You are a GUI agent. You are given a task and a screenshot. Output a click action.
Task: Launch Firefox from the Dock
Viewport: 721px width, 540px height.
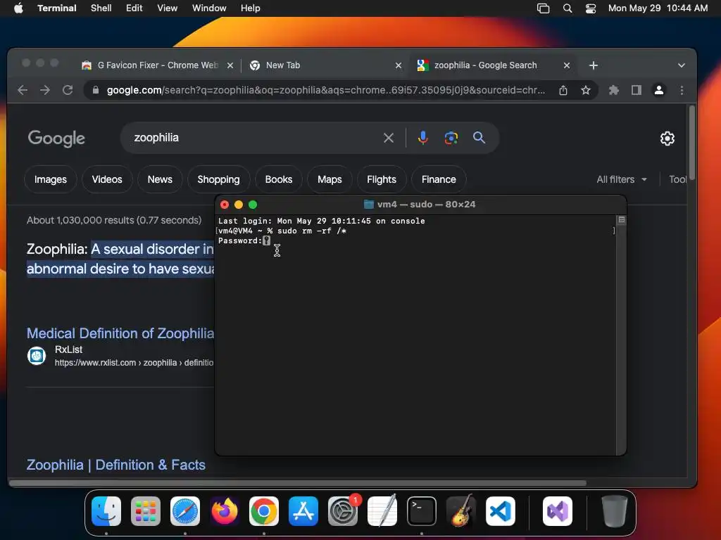(x=225, y=511)
